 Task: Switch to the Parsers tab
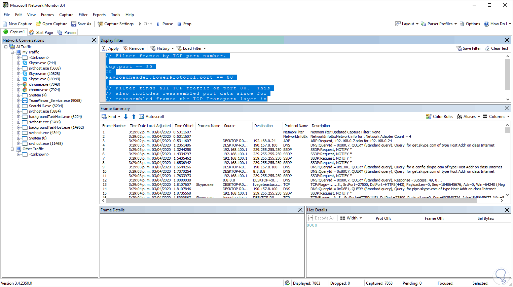coord(67,32)
